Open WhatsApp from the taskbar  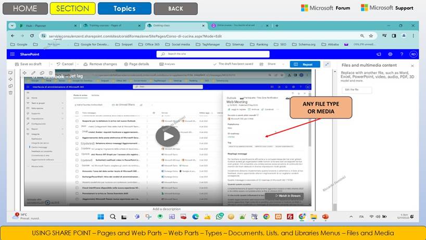click(x=219, y=217)
